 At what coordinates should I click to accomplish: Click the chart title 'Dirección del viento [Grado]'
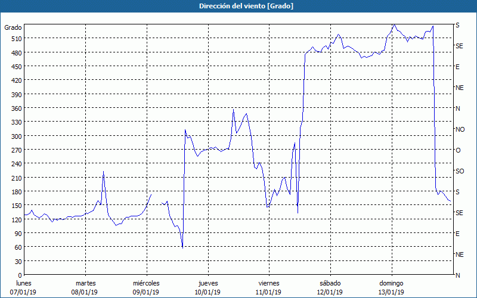[x=246, y=6]
